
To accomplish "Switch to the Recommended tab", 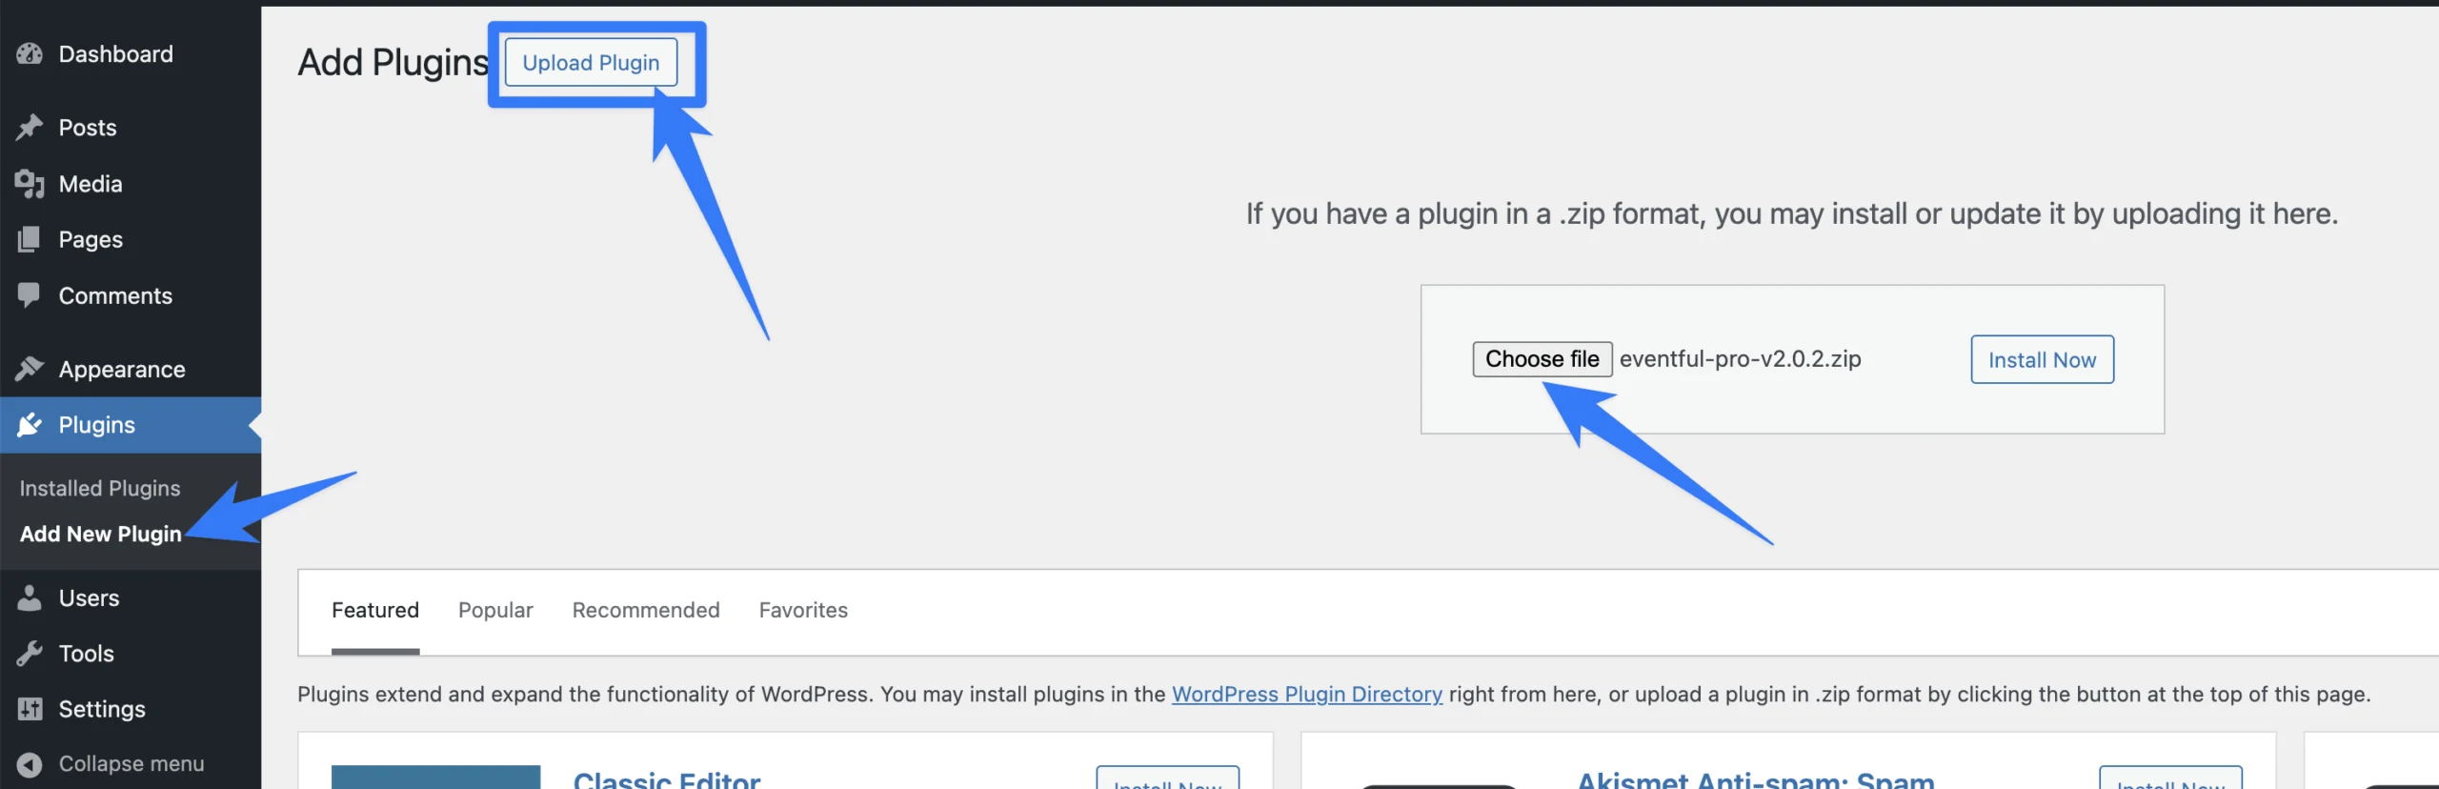I will point(646,610).
